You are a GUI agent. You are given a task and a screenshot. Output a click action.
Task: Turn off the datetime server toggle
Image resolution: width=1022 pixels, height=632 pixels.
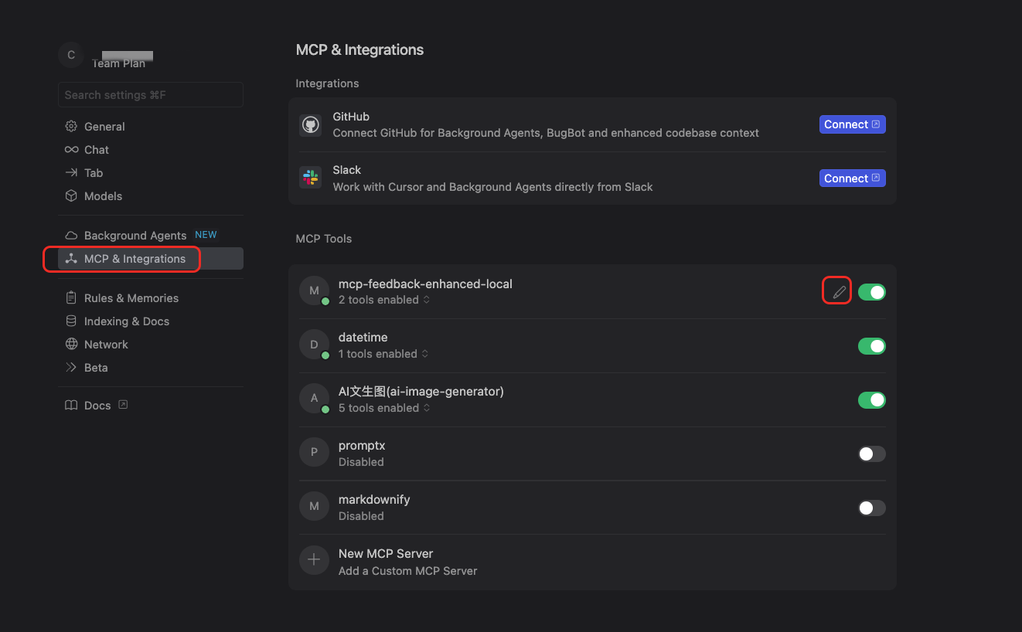coord(871,346)
